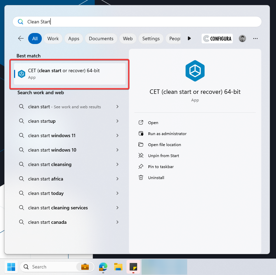Click the taskbar Search box
The height and width of the screenshot is (275, 276).
(57, 267)
